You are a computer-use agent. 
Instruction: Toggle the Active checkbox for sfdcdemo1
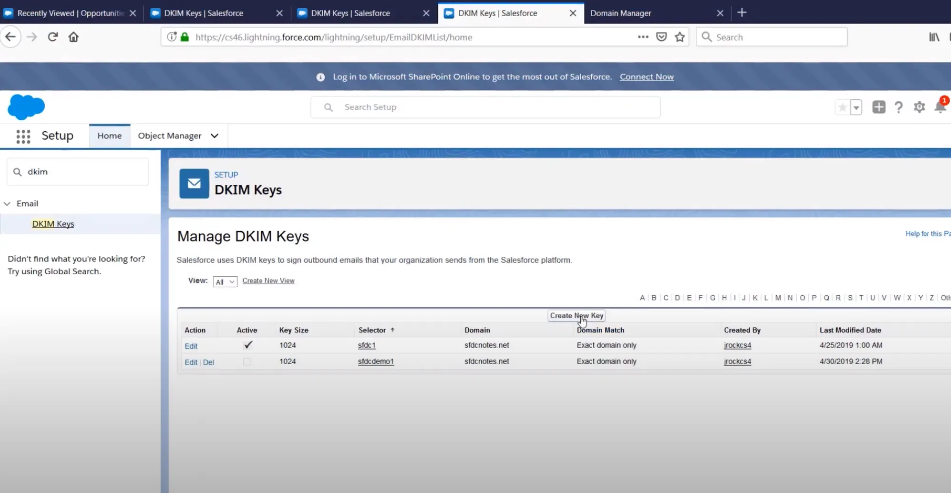247,362
